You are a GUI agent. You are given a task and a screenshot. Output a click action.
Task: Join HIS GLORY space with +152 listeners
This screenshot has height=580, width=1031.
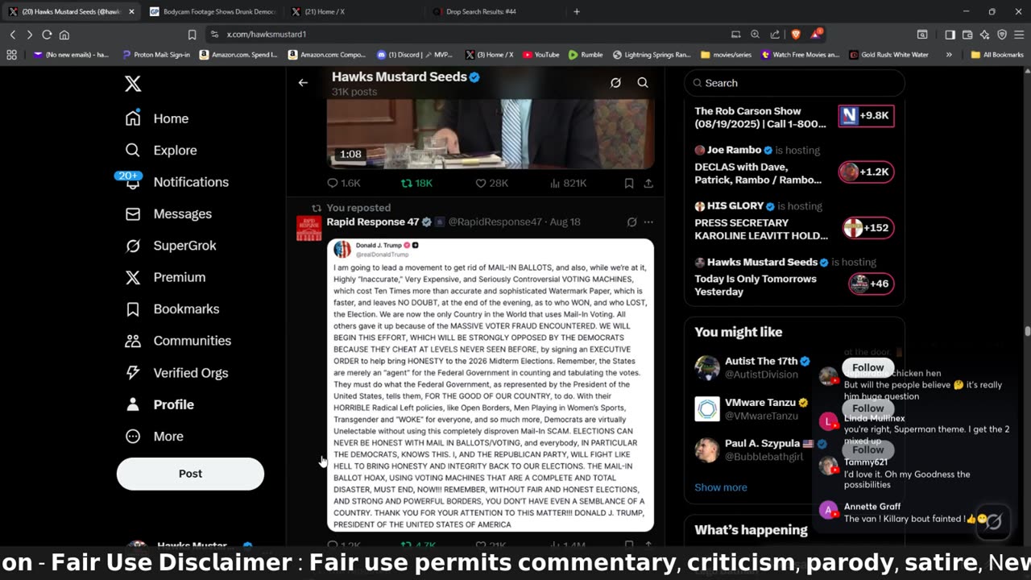868,228
